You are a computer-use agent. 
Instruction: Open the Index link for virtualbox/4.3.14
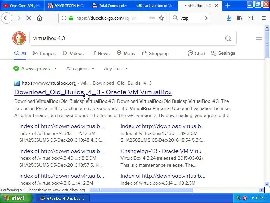click(x=163, y=176)
